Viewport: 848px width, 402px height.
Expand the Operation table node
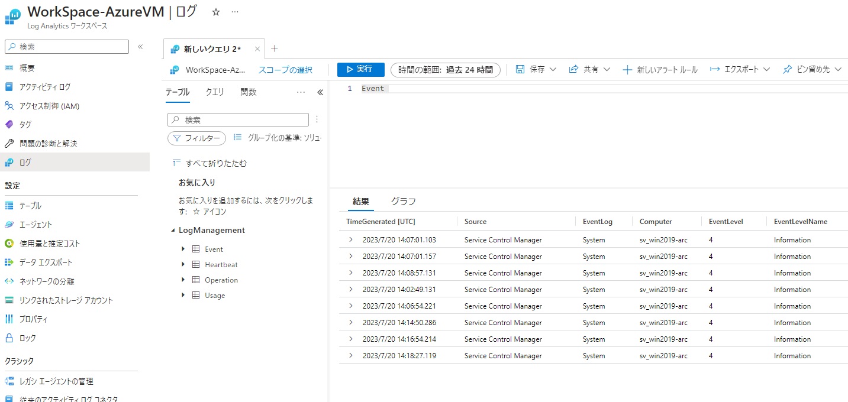[183, 280]
